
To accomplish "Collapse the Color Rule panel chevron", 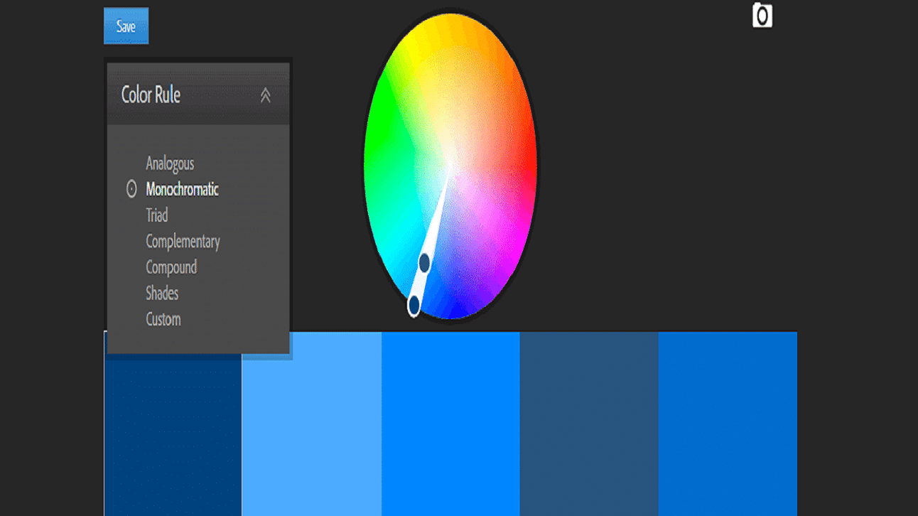I will click(266, 95).
